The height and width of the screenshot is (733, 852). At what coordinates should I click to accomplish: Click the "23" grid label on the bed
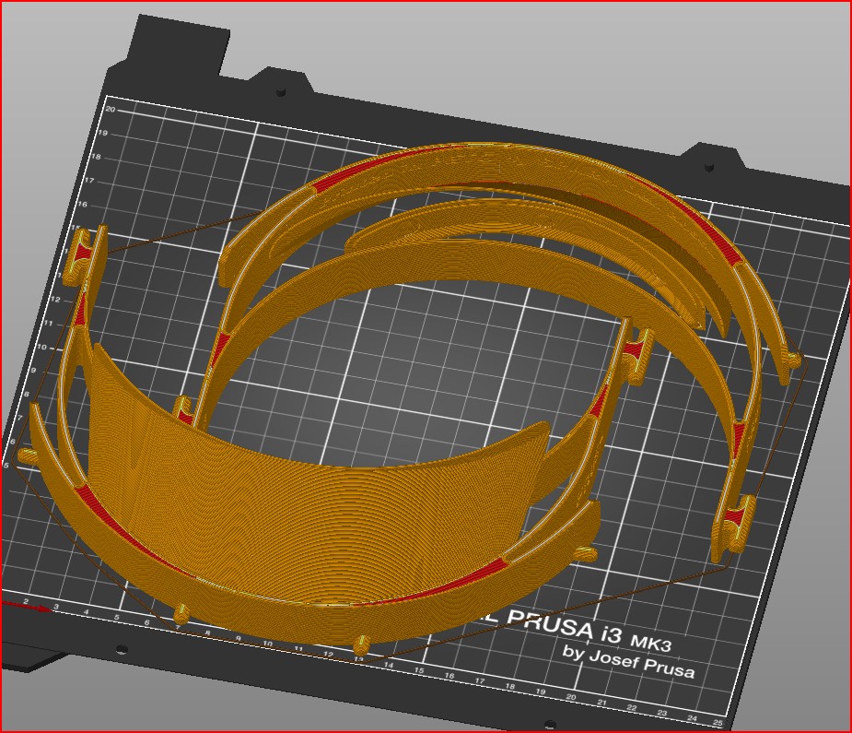[x=662, y=713]
